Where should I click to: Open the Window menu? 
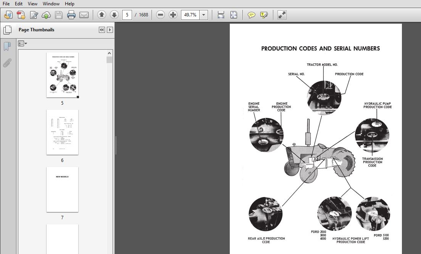point(51,4)
